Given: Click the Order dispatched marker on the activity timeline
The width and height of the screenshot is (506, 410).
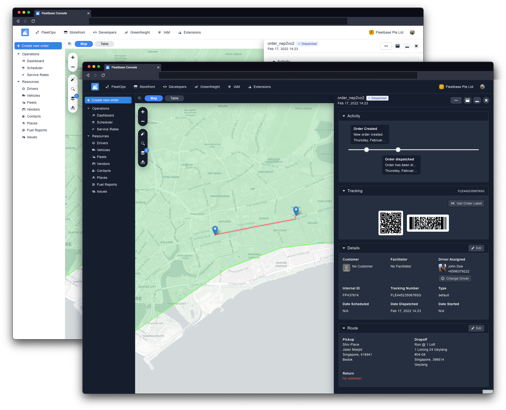Looking at the screenshot, I should [398, 150].
